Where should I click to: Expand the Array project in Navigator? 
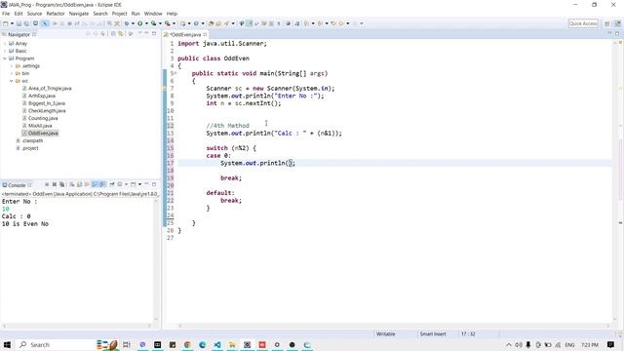5,43
